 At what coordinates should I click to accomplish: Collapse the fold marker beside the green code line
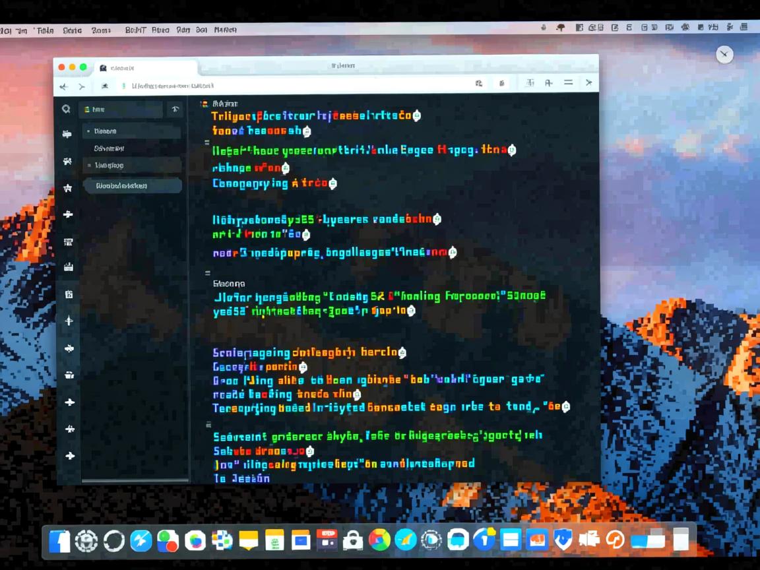click(207, 142)
